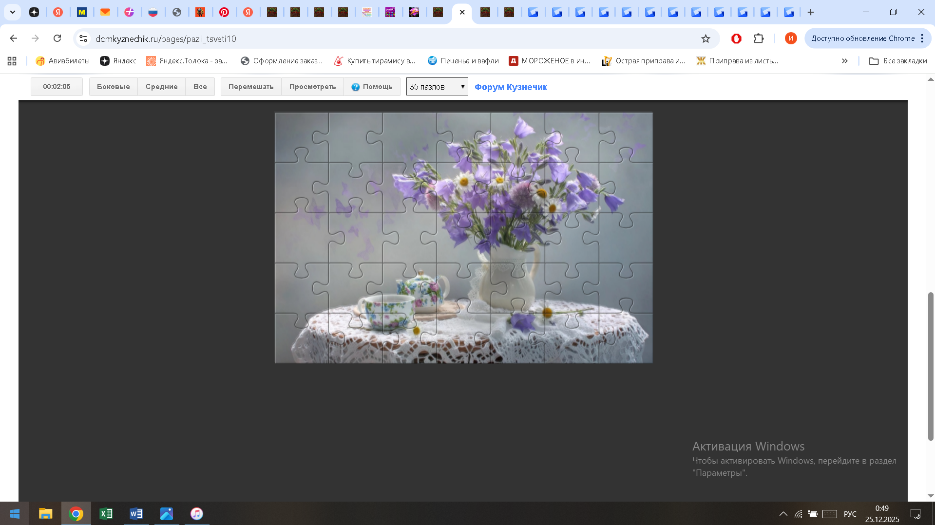Shuffle the puzzle with Перемешать

pyautogui.click(x=251, y=87)
